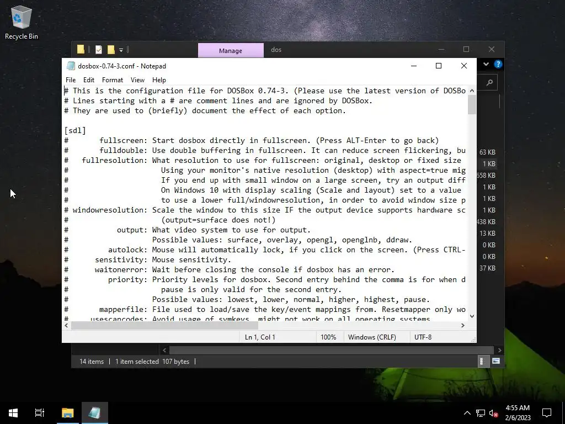Click the 'sensitivity: Mouse sensitivity.' line
The image size is (565, 424).
148,259
